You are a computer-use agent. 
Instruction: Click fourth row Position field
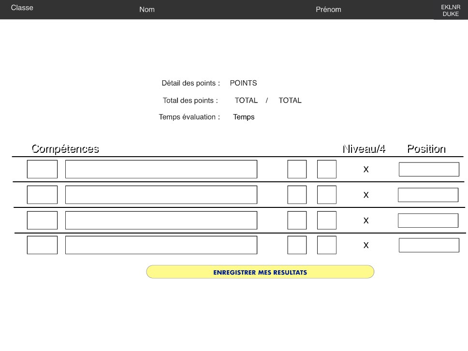[429, 245]
